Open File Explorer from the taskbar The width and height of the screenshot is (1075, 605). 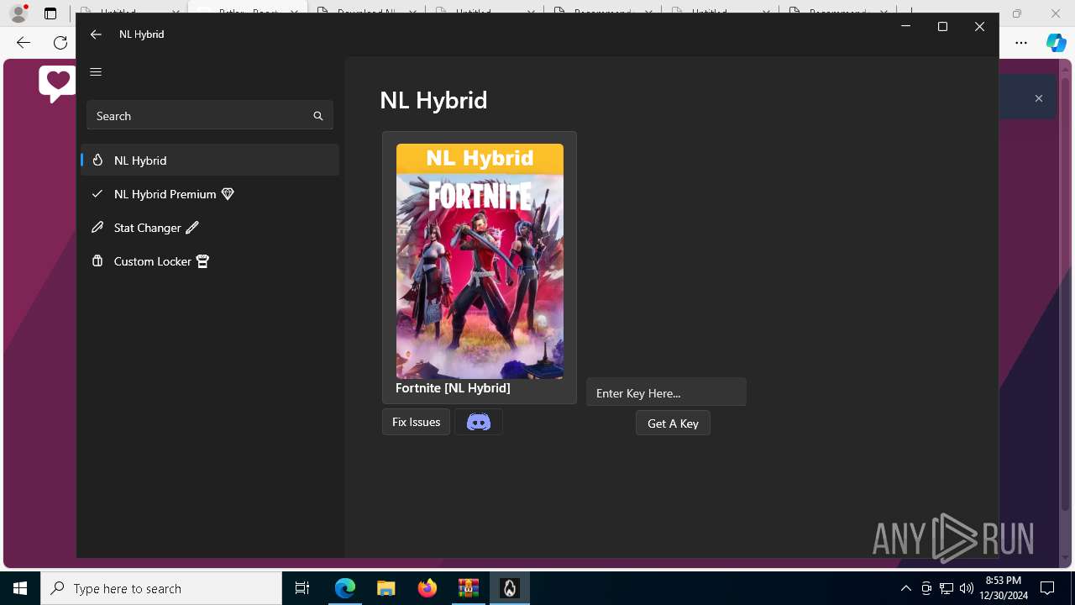386,588
